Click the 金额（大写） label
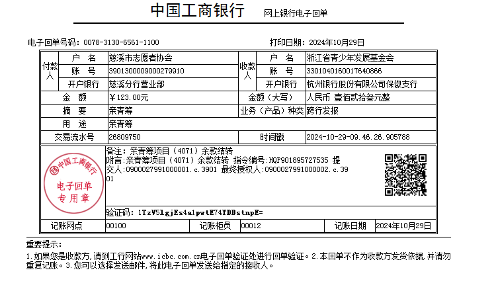 pos(270,97)
